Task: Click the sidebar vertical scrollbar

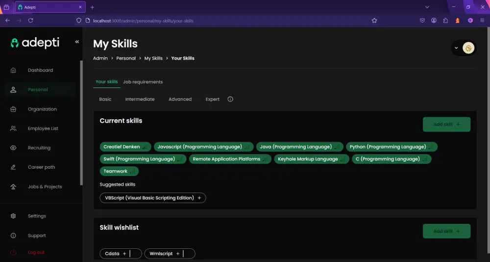Action: point(81,123)
